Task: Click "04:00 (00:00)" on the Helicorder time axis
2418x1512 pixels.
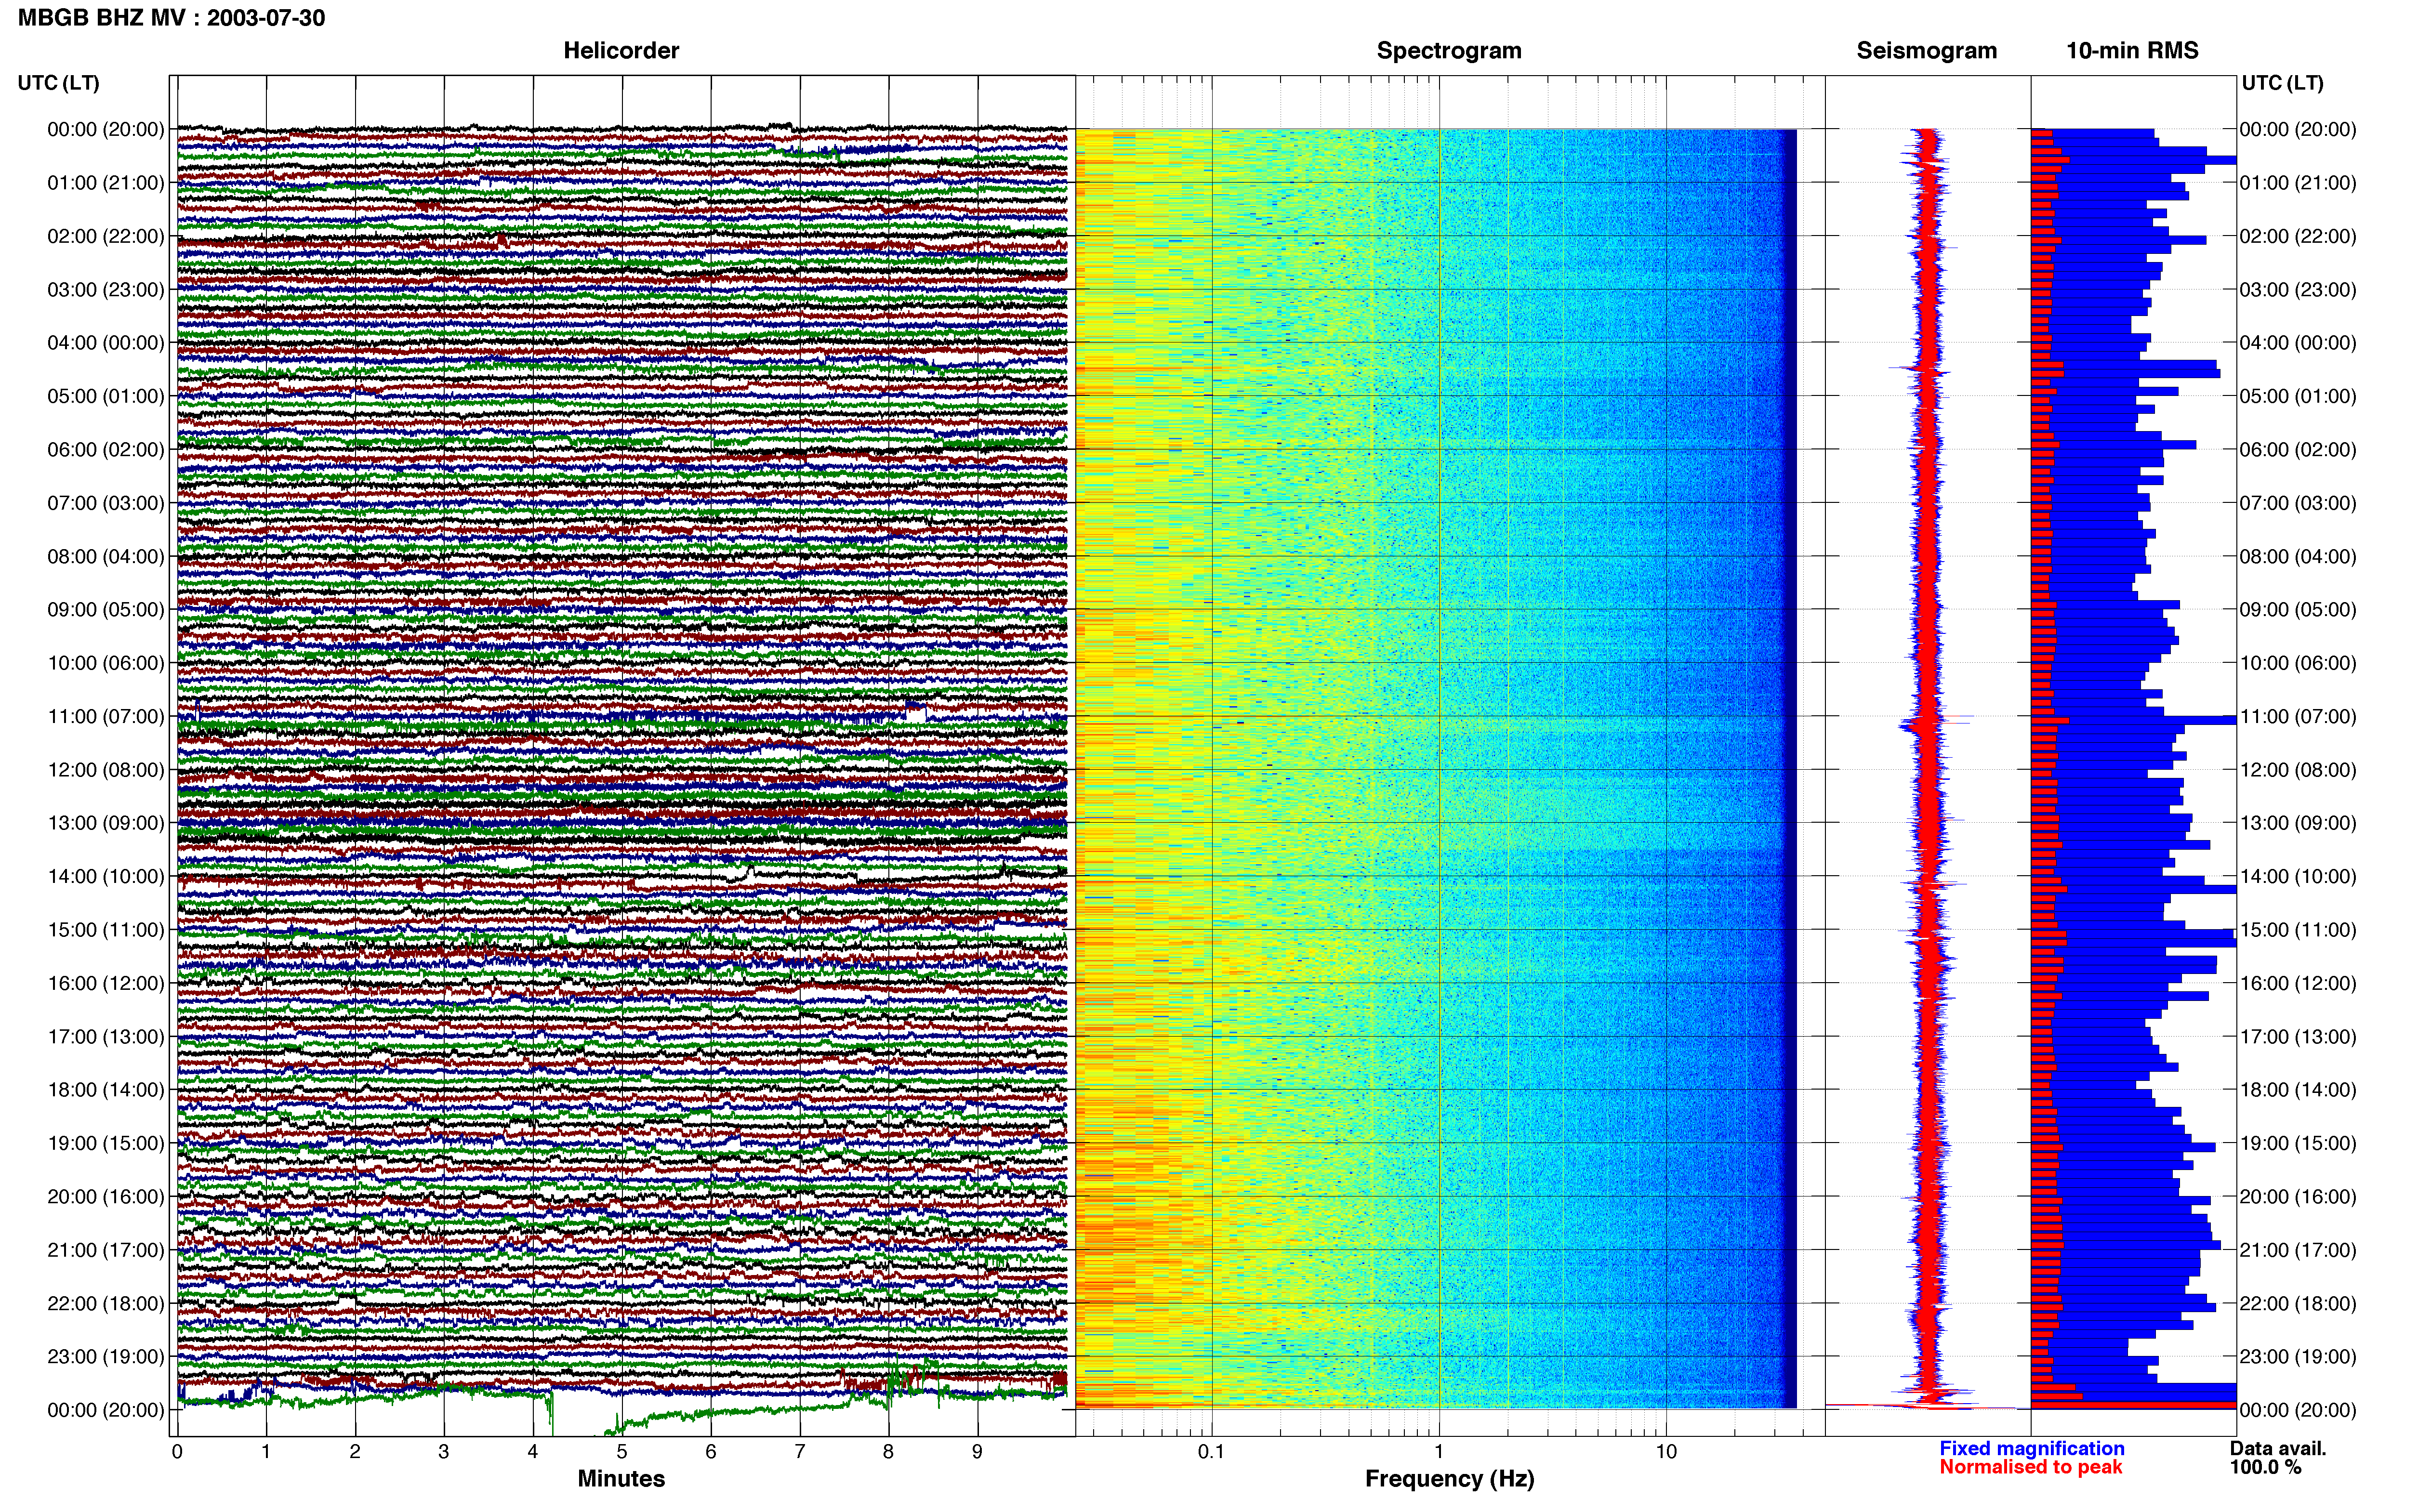Action: click(x=106, y=343)
